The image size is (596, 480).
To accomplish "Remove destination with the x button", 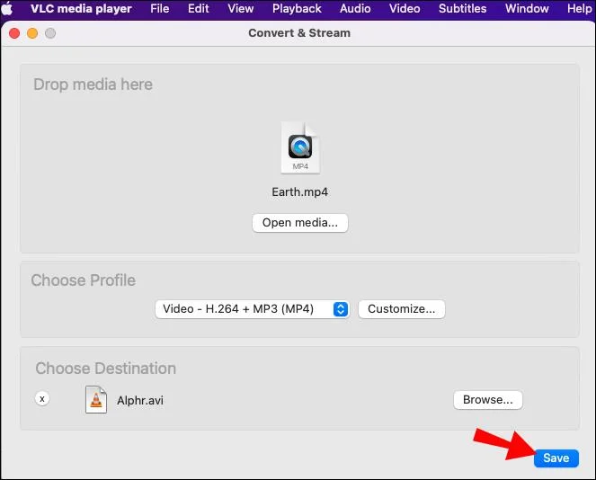I will tap(42, 399).
